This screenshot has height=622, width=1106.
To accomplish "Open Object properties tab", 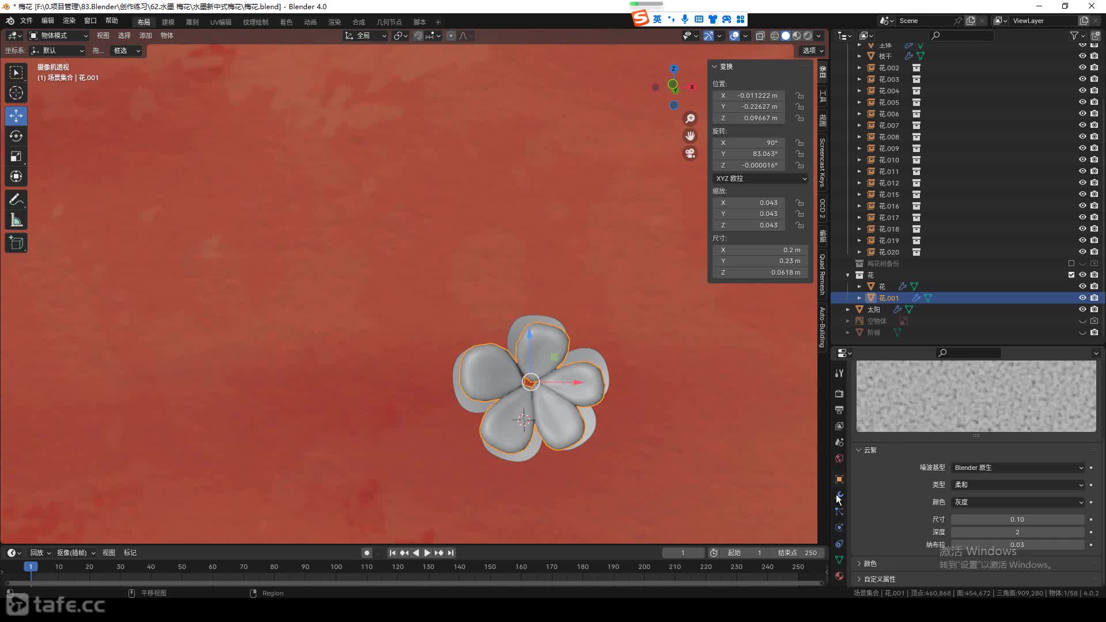I will (839, 479).
